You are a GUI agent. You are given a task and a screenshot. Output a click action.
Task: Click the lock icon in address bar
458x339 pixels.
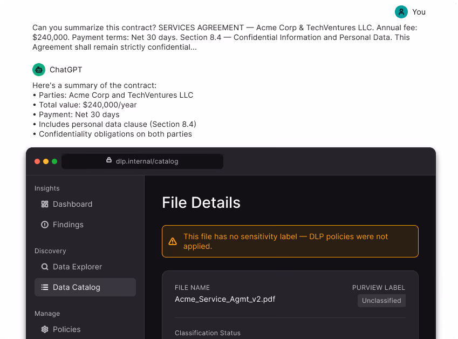tap(109, 160)
